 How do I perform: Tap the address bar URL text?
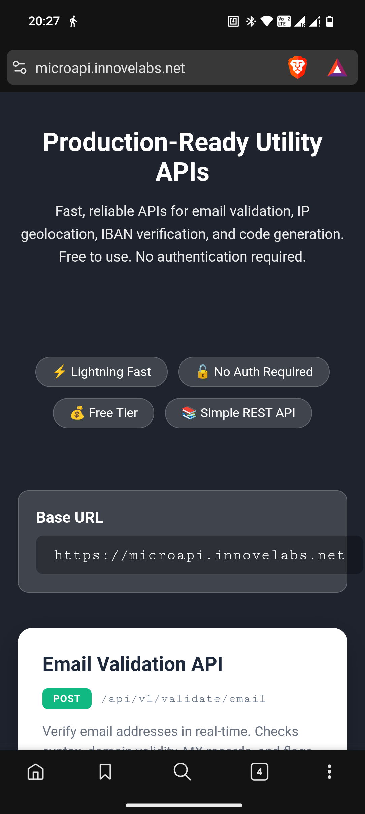(x=110, y=68)
